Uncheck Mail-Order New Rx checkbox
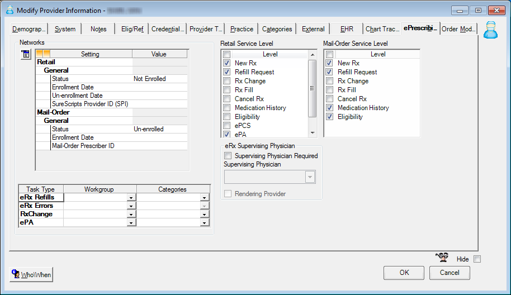This screenshot has height=295, width=511. (x=330, y=63)
